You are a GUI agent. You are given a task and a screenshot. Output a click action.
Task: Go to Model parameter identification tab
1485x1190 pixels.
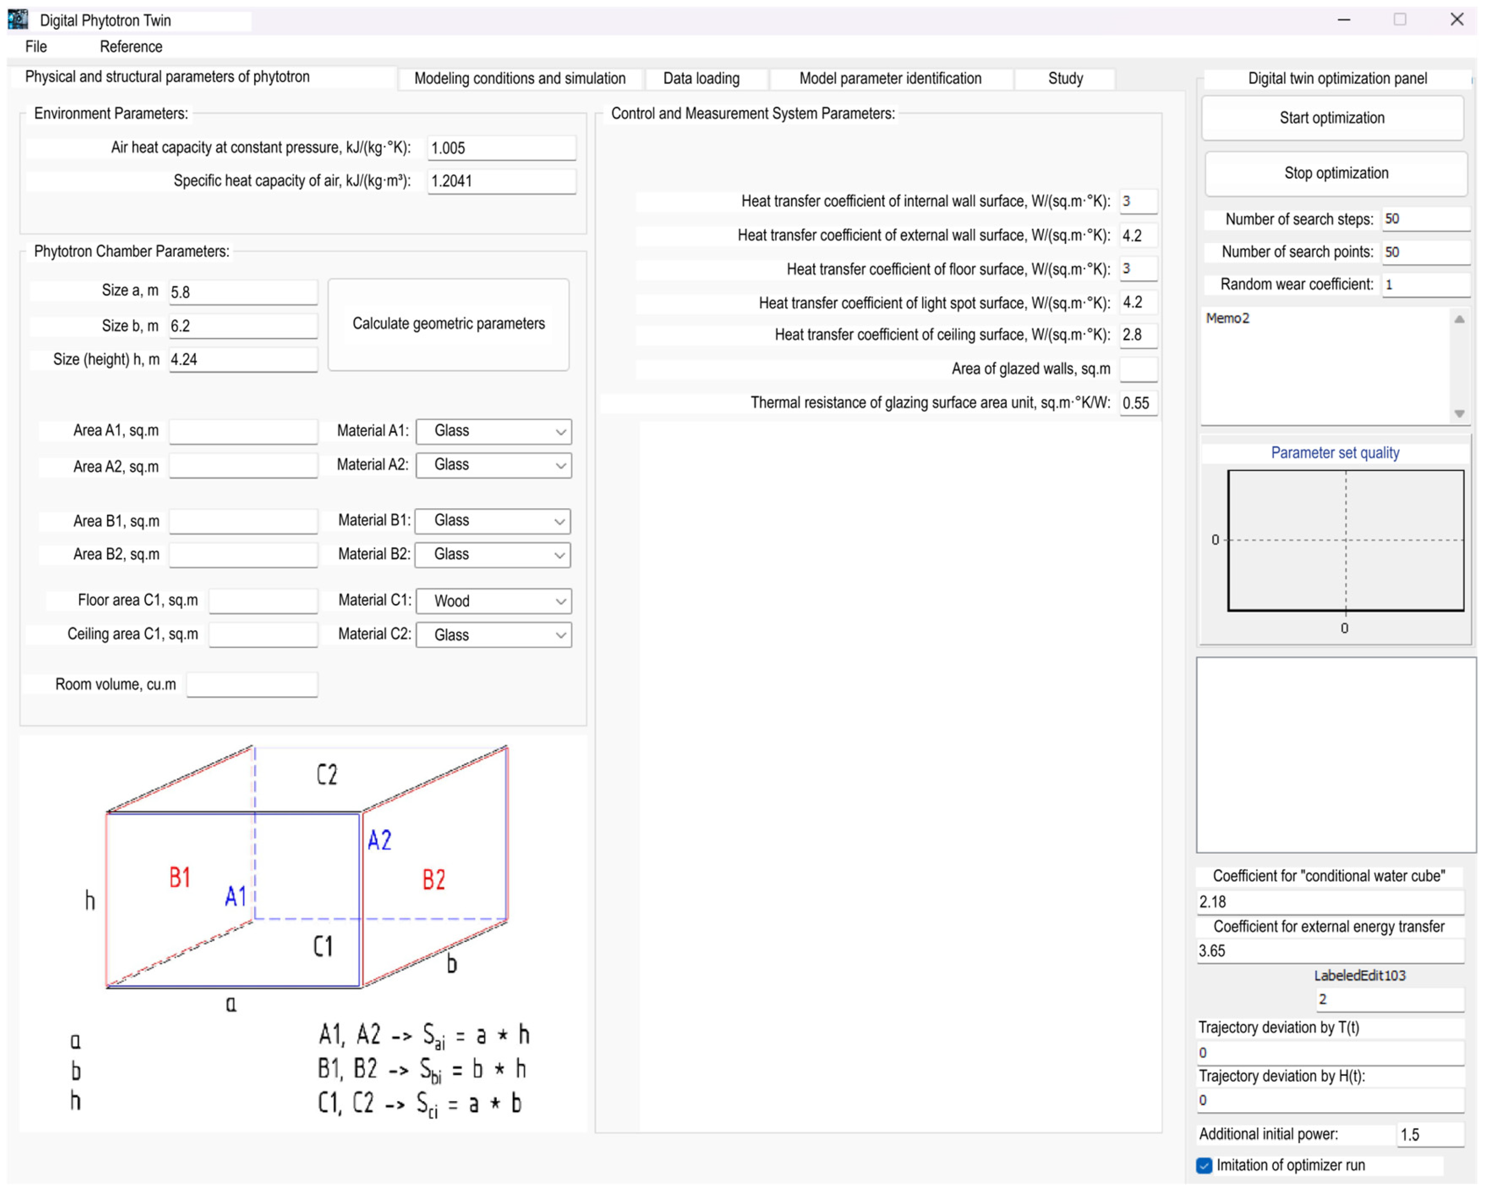890,79
